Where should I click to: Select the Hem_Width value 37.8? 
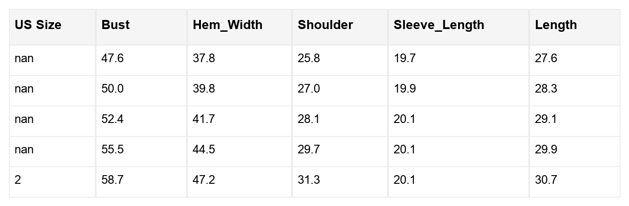click(x=204, y=59)
